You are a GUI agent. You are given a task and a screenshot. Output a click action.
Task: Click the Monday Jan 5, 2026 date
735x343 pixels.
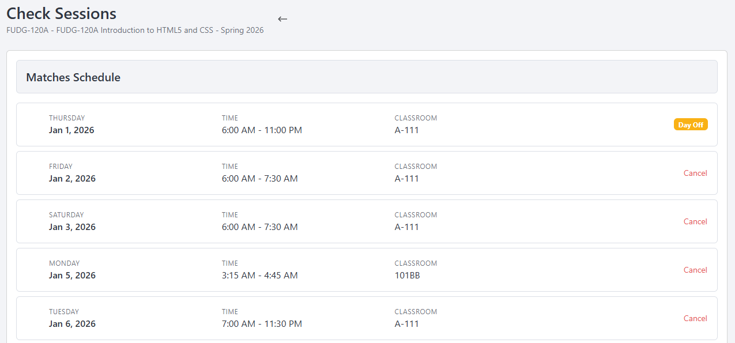72,276
